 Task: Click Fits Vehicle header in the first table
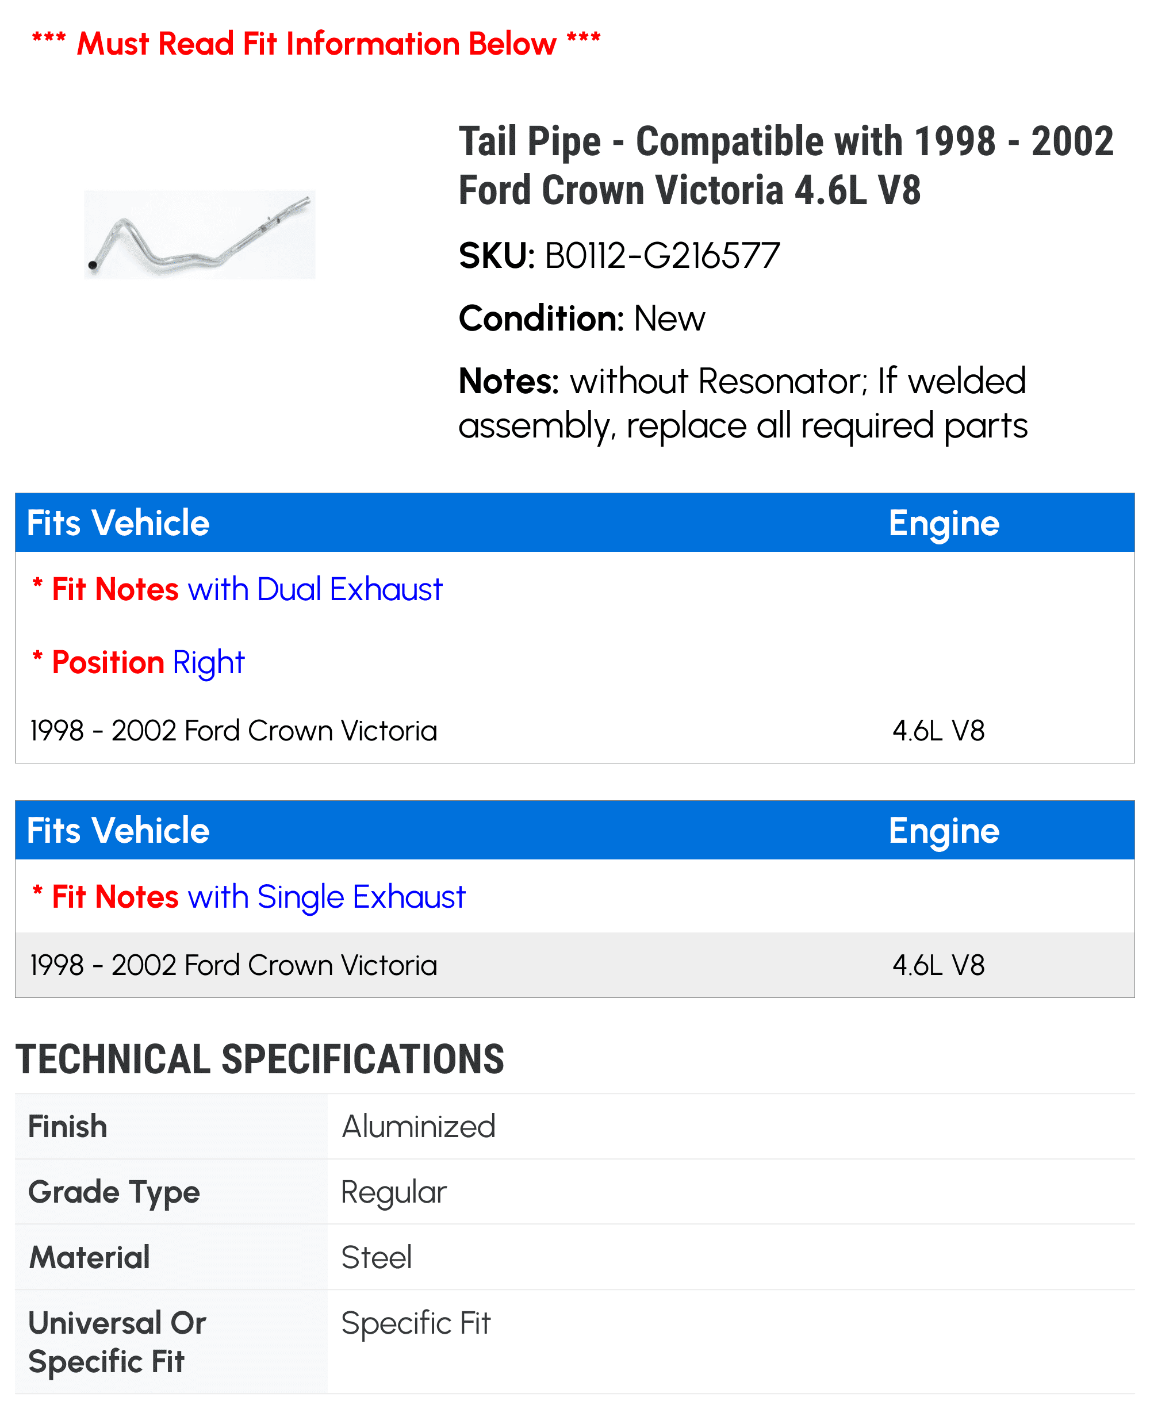pos(118,523)
